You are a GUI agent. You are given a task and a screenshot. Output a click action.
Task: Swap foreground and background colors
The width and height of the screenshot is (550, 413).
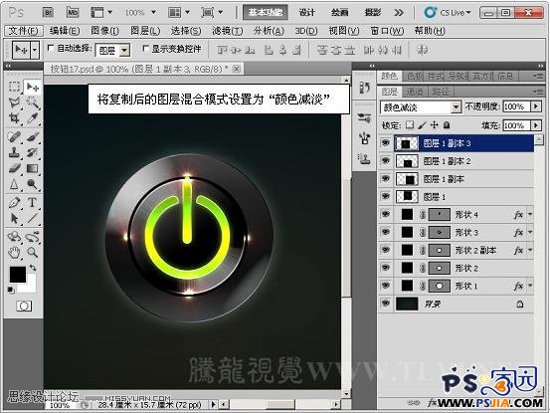pos(33,268)
